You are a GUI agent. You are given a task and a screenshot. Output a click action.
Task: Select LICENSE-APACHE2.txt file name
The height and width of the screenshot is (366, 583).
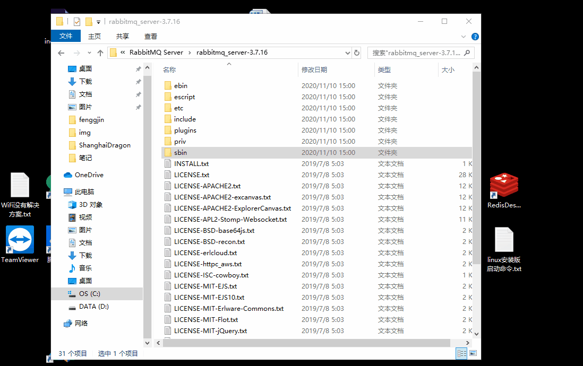click(x=207, y=186)
